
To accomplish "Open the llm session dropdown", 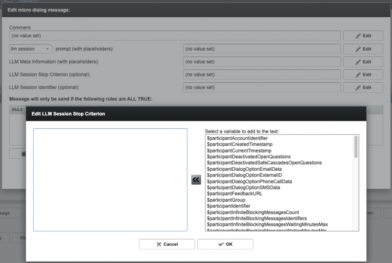I will [31, 49].
